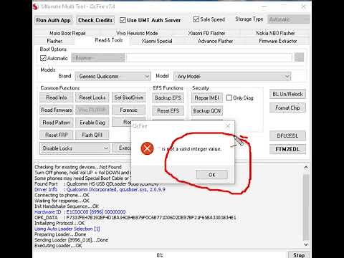Click the log vertical scrollbar thumb
The height and width of the screenshot is (258, 344).
point(306,207)
